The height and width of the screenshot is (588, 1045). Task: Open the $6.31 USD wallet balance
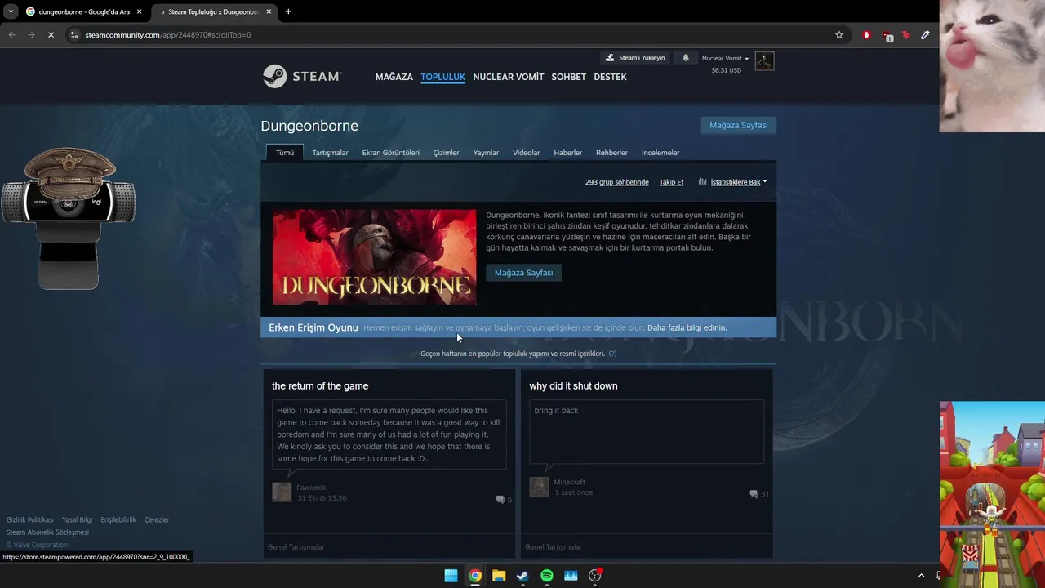point(726,70)
